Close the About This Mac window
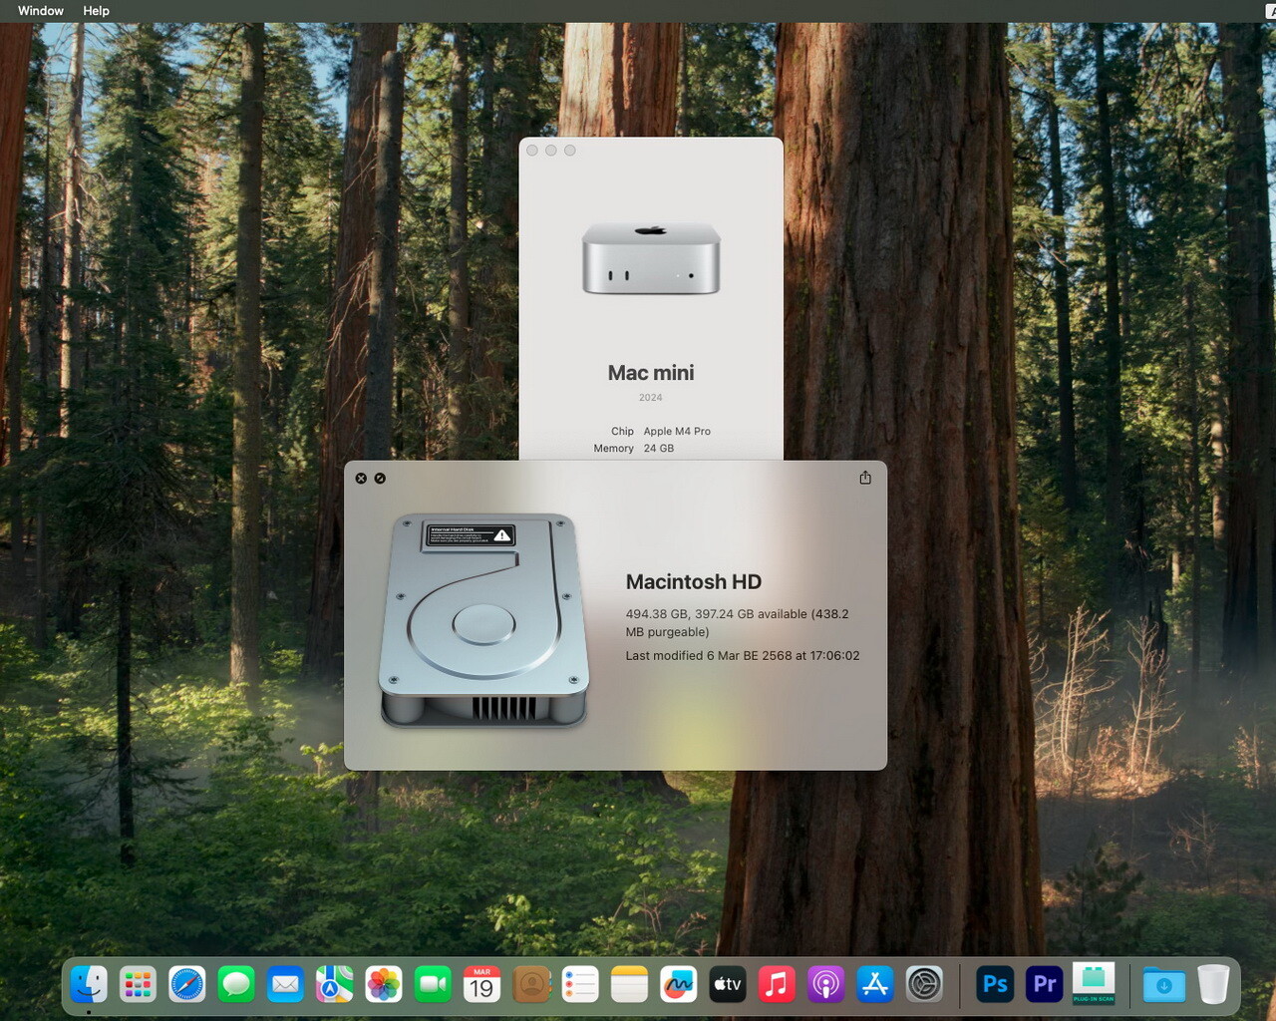This screenshot has height=1021, width=1276. [532, 151]
